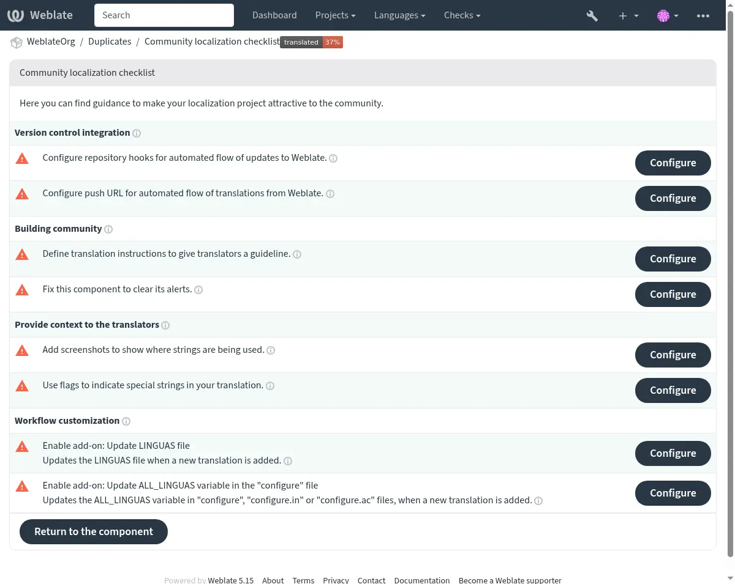Click the Weblate logo icon

click(16, 15)
